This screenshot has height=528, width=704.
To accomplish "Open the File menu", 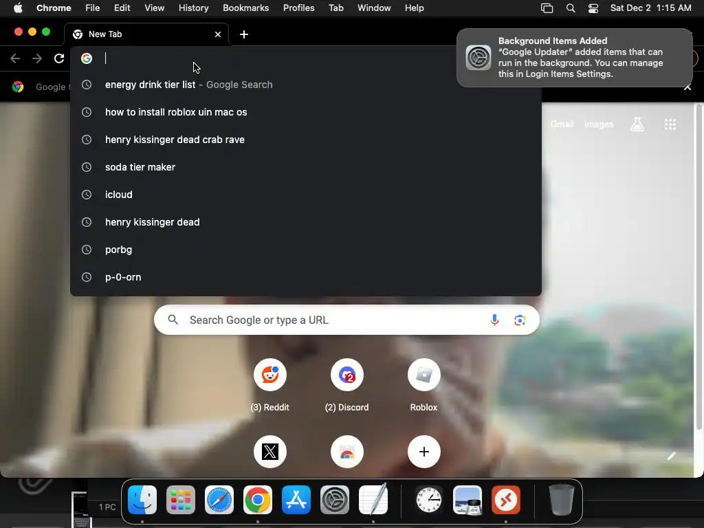I will [x=93, y=8].
